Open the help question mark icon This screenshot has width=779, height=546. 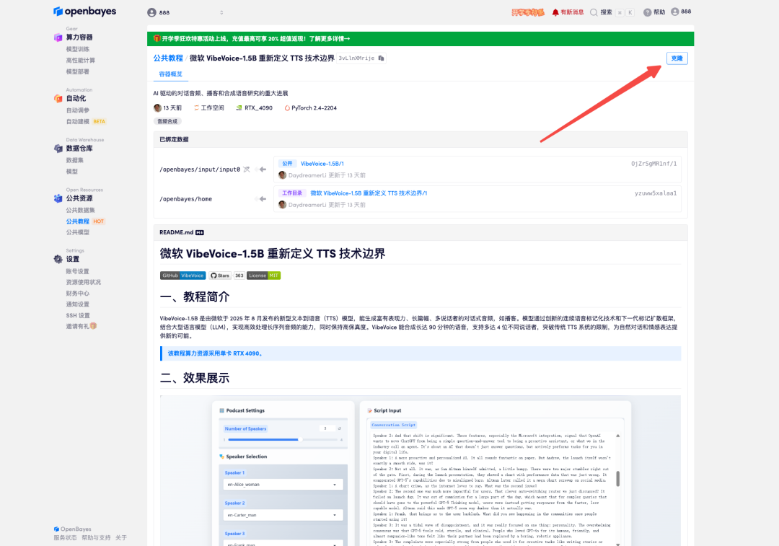(647, 12)
